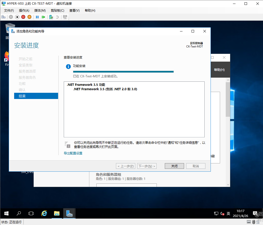Open File Explorer from the taskbar
This screenshot has width=263, height=225.
57,213
